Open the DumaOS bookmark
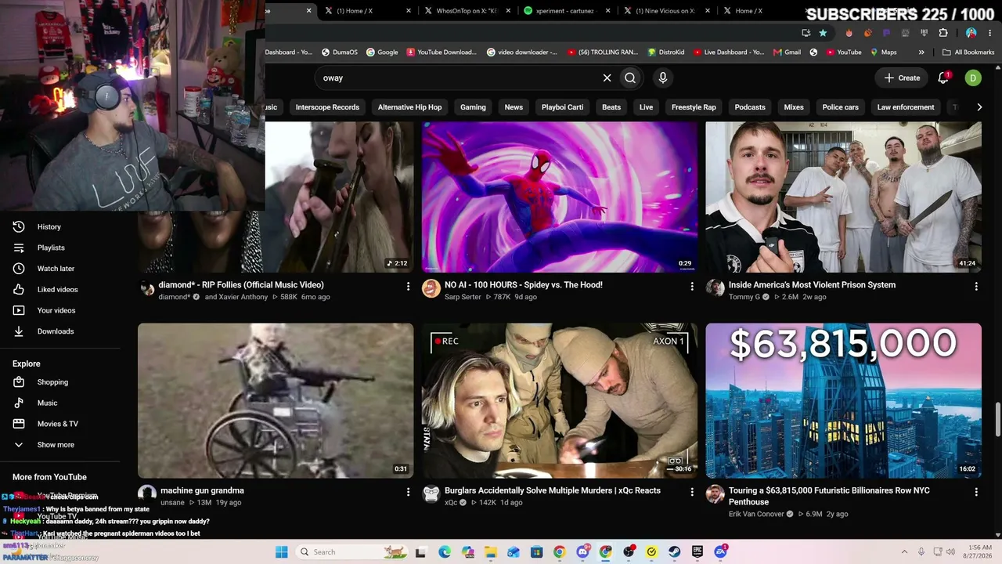The image size is (1002, 564). [339, 52]
